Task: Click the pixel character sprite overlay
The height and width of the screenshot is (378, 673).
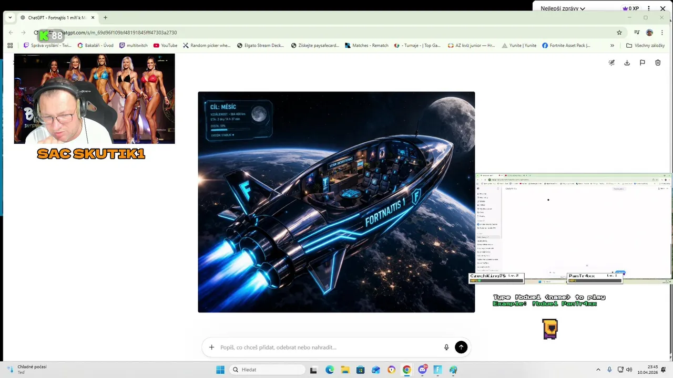Action: pos(550,329)
